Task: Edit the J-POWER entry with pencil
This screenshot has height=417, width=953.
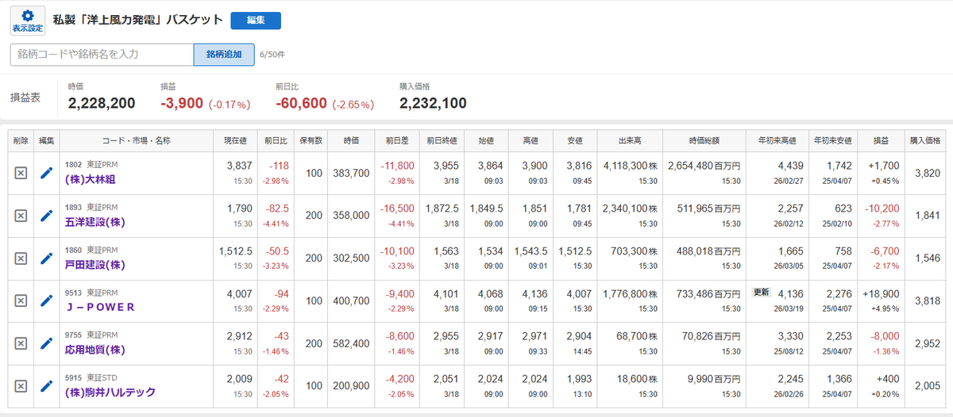Action: 47,300
